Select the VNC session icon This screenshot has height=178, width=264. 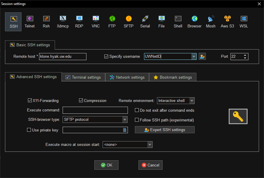tap(96, 22)
